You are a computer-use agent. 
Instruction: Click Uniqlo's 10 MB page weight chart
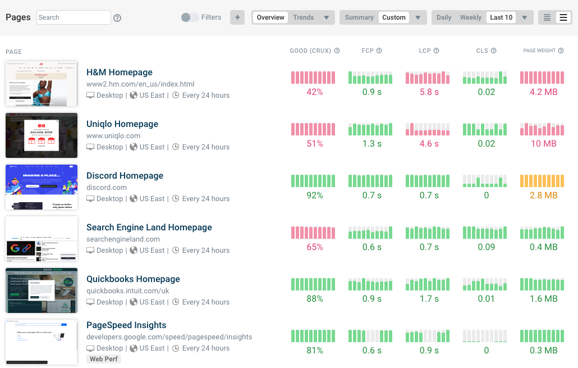pos(542,129)
